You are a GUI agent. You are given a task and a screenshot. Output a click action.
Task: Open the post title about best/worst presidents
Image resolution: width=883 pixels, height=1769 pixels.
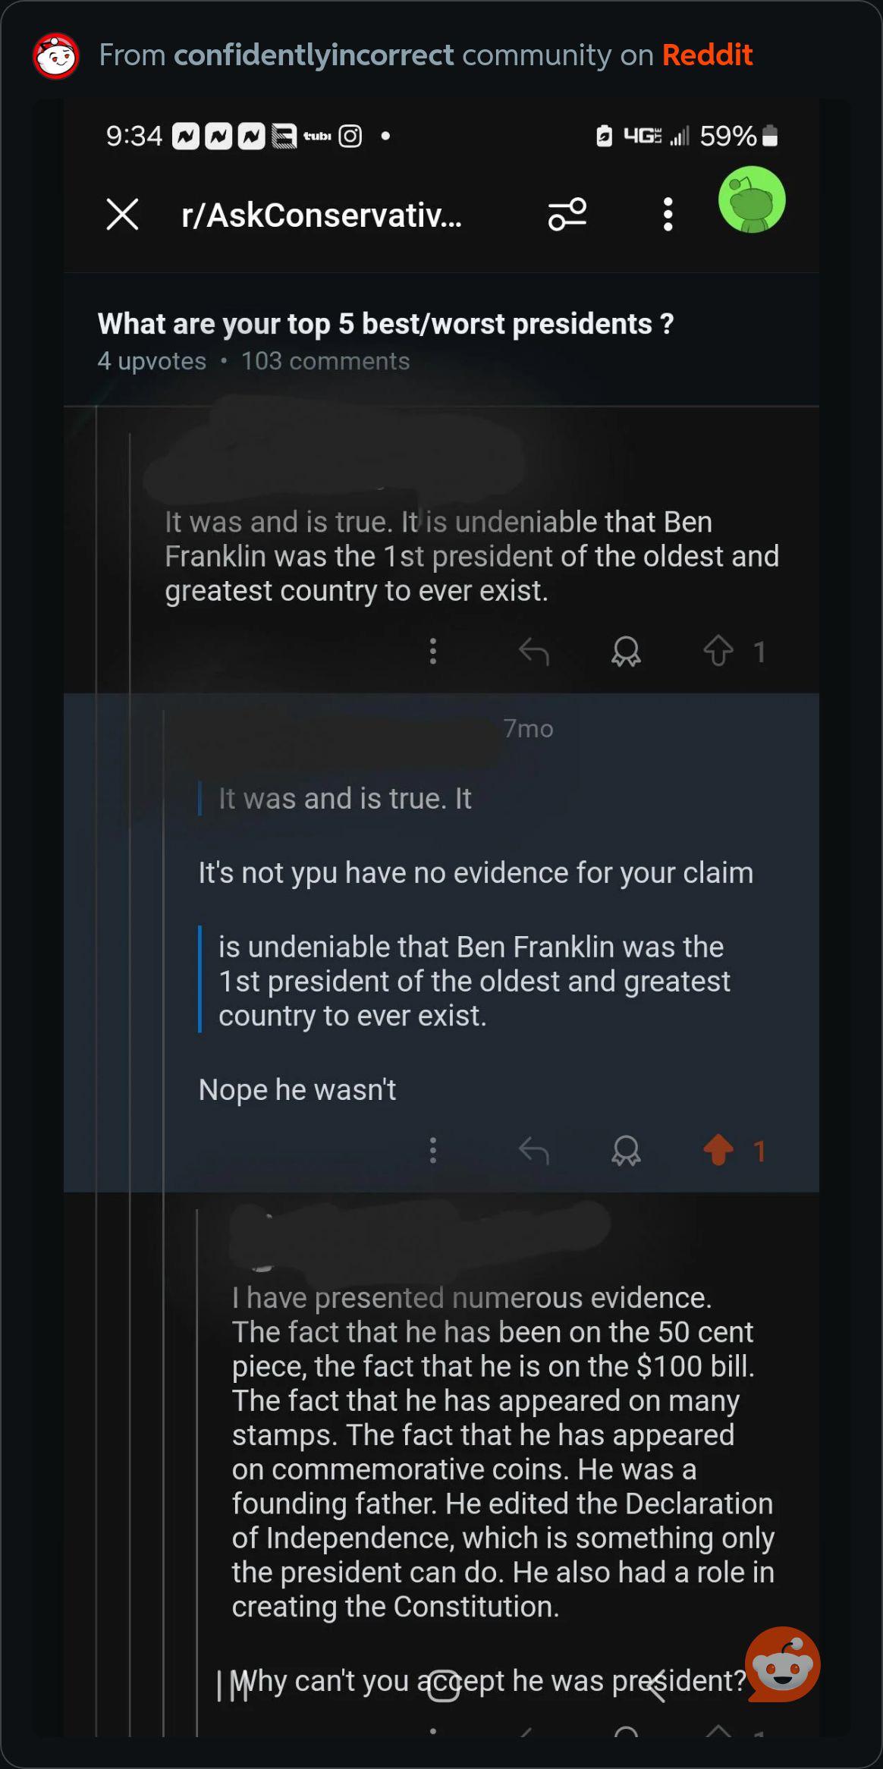pos(385,324)
